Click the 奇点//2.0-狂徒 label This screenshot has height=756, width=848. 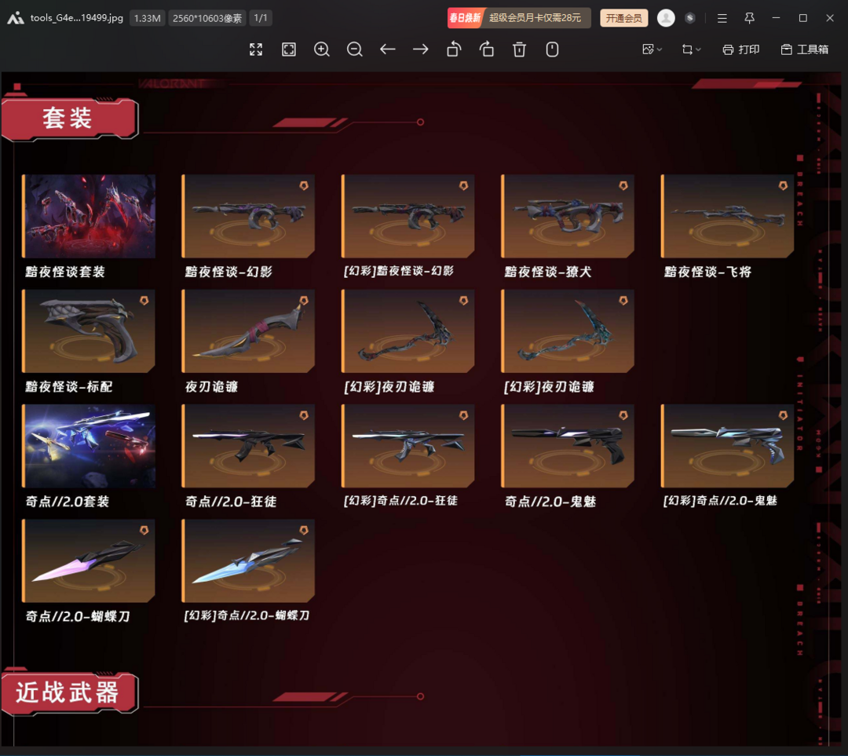tap(231, 502)
